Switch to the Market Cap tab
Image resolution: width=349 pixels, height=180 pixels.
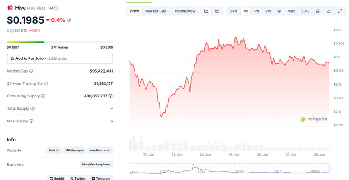(x=156, y=11)
